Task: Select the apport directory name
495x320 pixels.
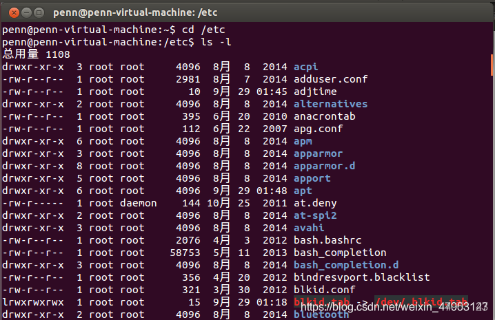Action: click(312, 178)
